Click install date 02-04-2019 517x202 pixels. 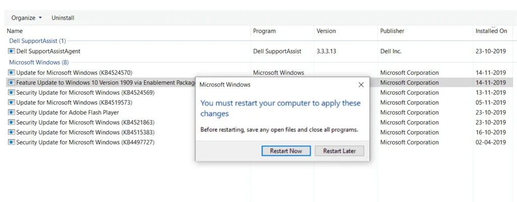(x=491, y=142)
